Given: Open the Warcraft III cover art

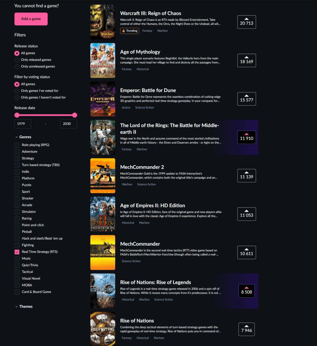Looking at the screenshot, I should coord(102,22).
